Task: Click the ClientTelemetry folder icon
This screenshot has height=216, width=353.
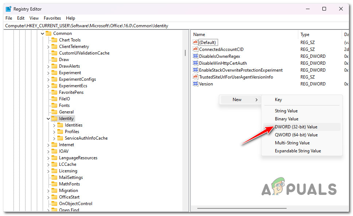Action: pos(54,47)
